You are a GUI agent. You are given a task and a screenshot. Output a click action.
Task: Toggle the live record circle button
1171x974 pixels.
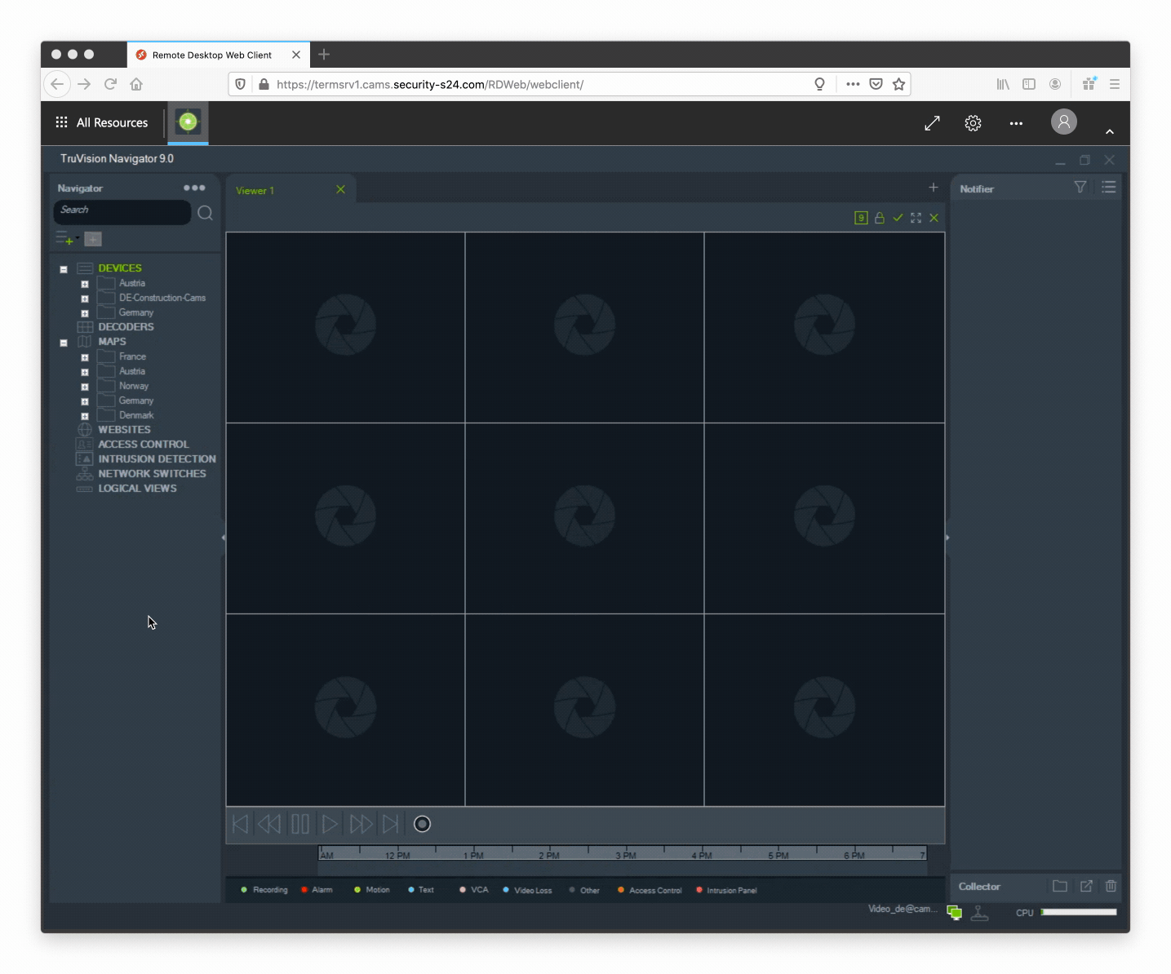tap(422, 824)
